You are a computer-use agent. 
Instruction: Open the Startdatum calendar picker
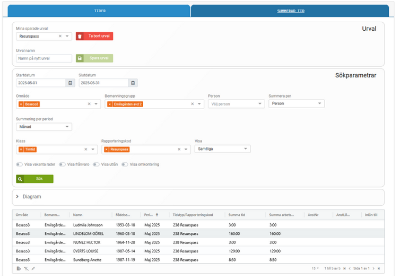[71, 83]
